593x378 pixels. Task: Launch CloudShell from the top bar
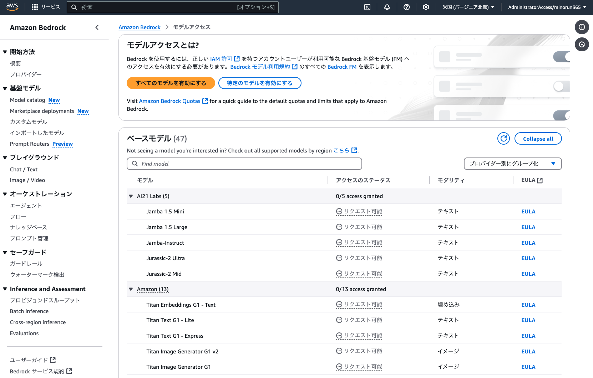[x=367, y=7]
